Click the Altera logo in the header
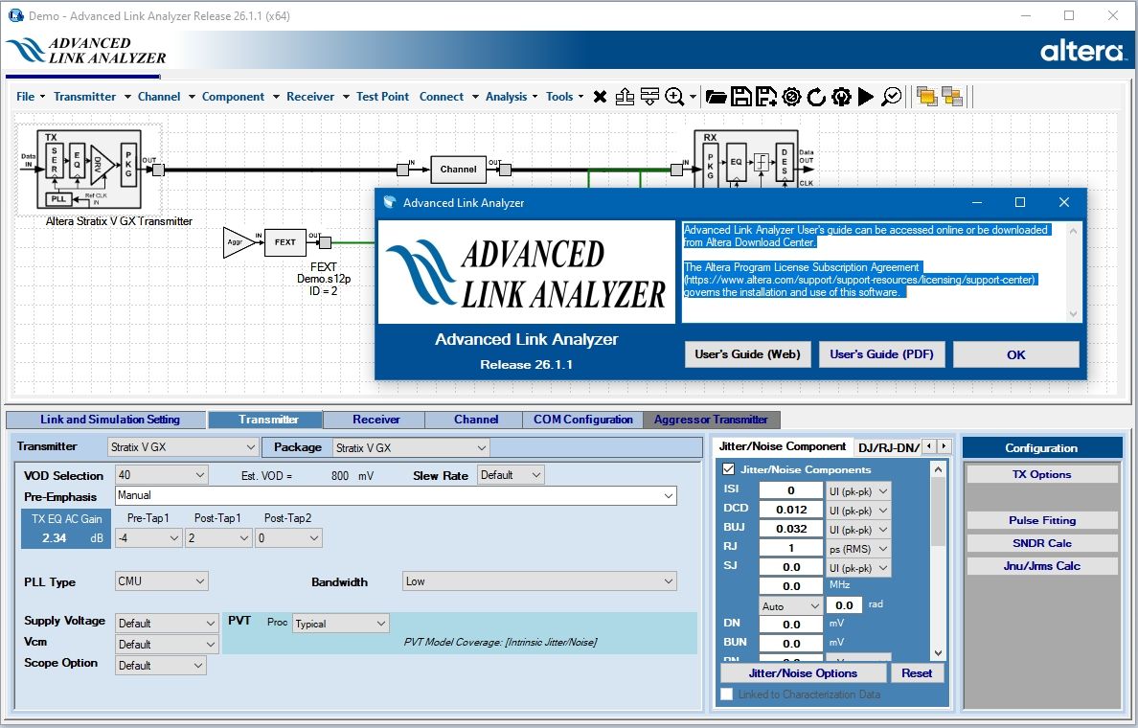The image size is (1138, 728). 1081,51
